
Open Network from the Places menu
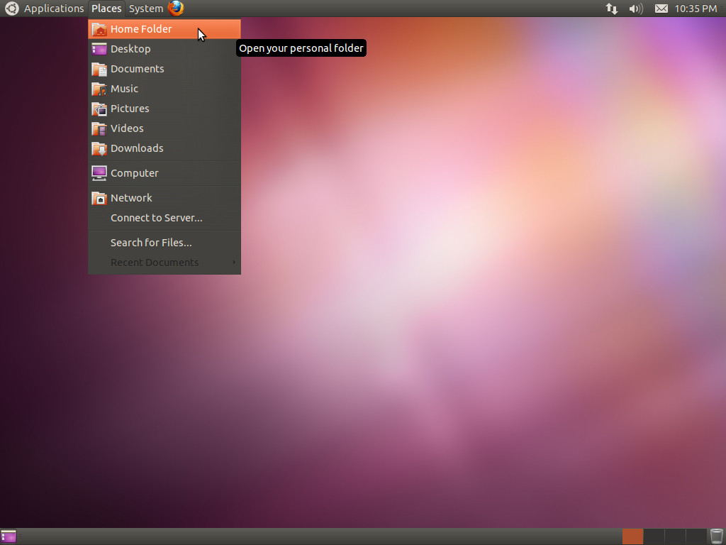coord(164,198)
